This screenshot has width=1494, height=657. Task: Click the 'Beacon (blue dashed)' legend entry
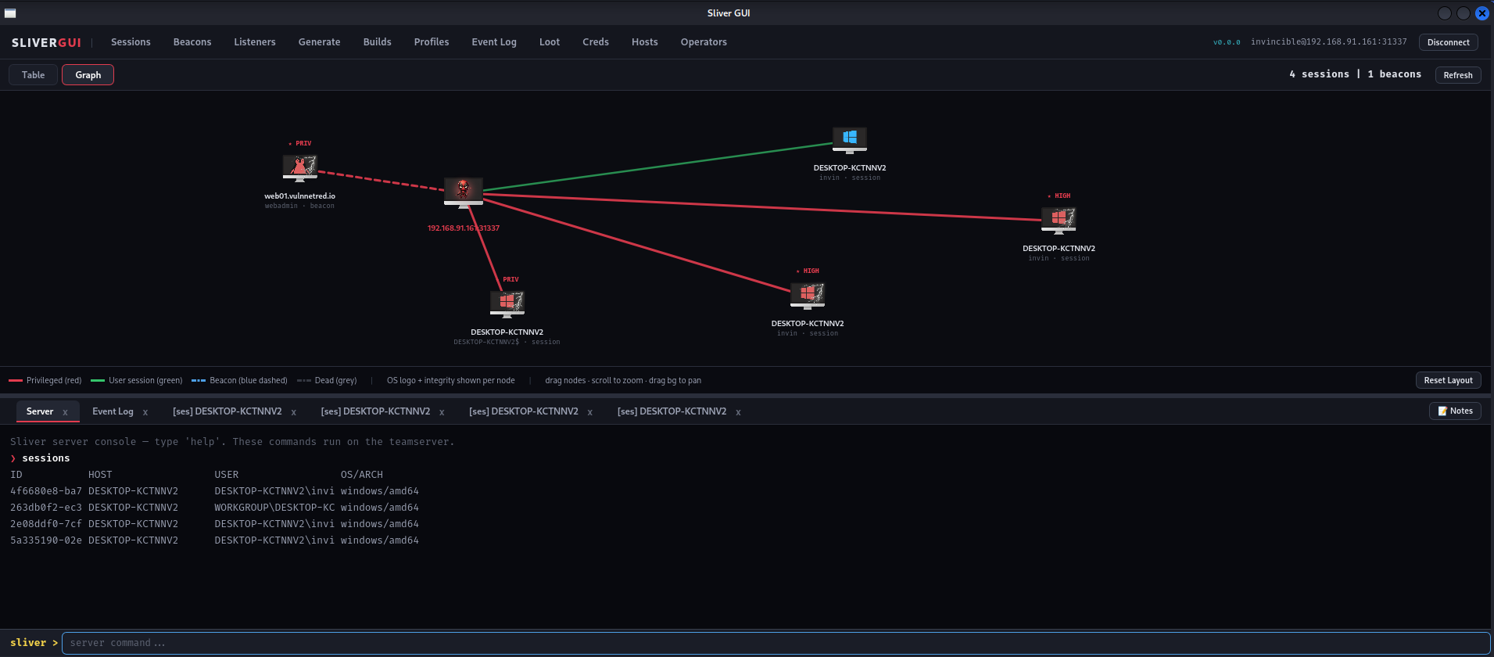click(239, 380)
